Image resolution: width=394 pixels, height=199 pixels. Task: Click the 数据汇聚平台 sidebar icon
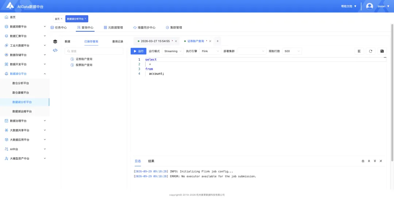point(7,36)
